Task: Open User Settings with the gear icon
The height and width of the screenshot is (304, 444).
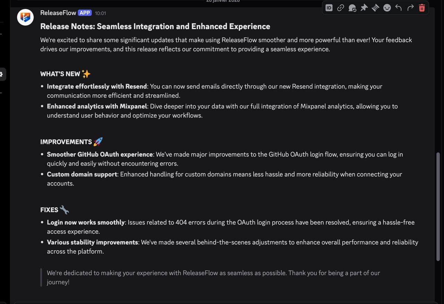Action: coord(2,74)
